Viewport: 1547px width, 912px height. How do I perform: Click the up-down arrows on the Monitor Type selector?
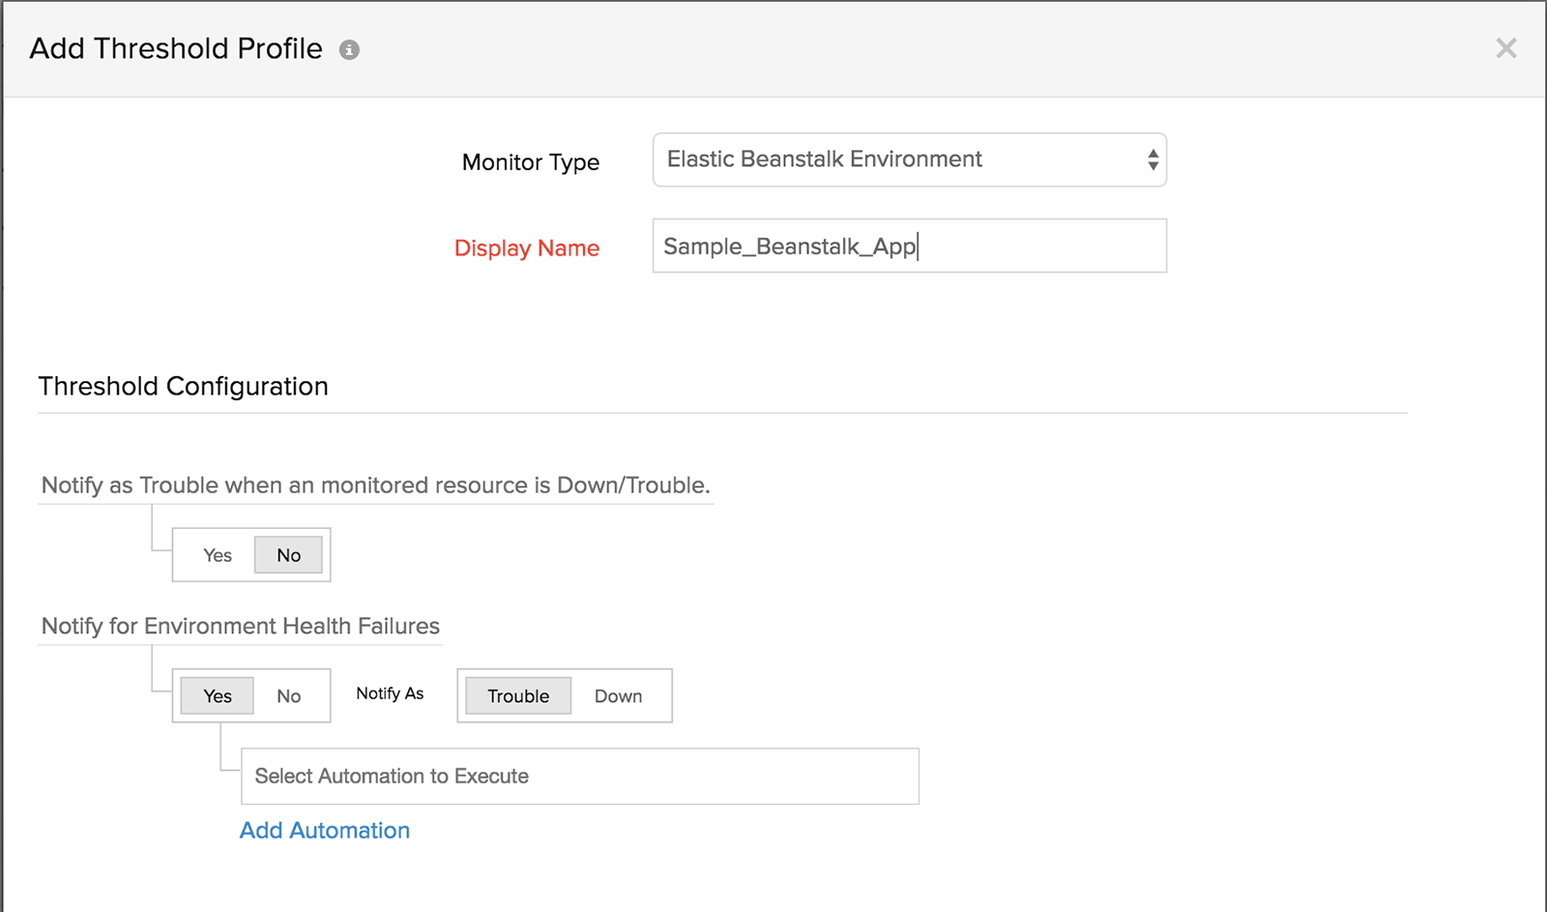pos(1153,160)
